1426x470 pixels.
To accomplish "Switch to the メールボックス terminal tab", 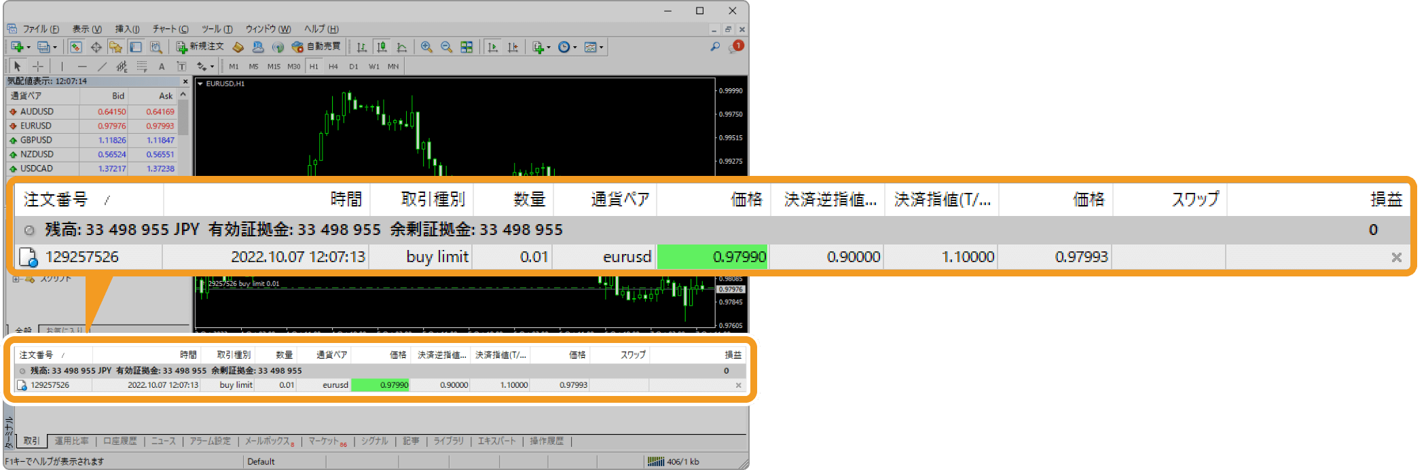I will [x=270, y=441].
